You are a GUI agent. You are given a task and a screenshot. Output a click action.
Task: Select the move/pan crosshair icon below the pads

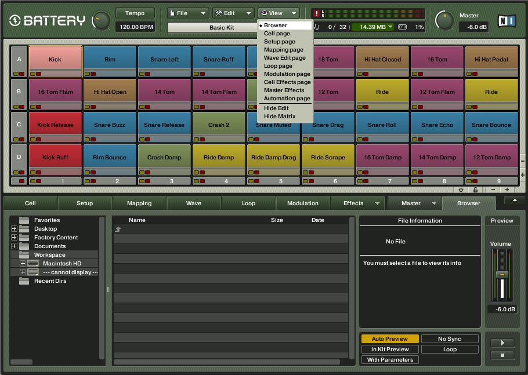(461, 190)
